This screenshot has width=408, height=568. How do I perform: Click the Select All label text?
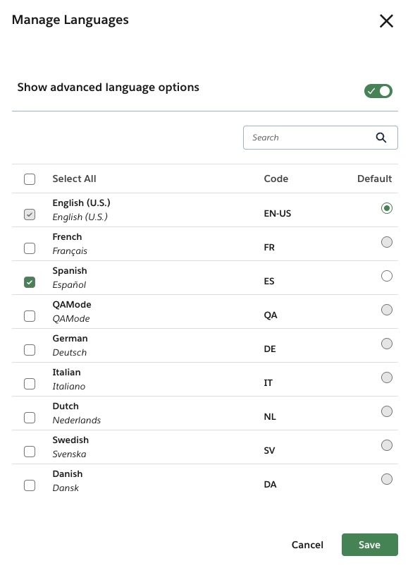[74, 179]
